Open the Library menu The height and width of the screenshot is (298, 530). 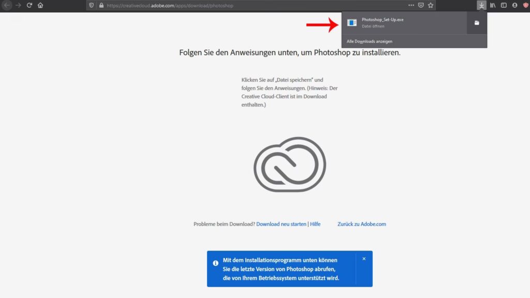(493, 5)
